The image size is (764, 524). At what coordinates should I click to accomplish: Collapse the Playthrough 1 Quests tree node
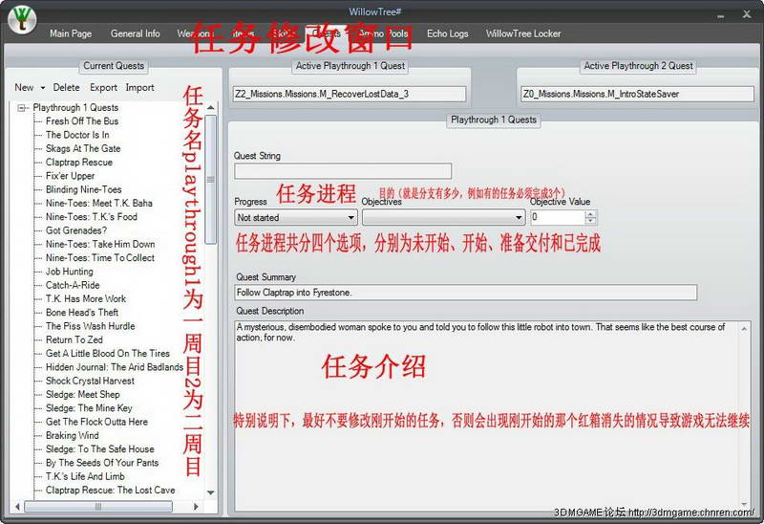(21, 108)
